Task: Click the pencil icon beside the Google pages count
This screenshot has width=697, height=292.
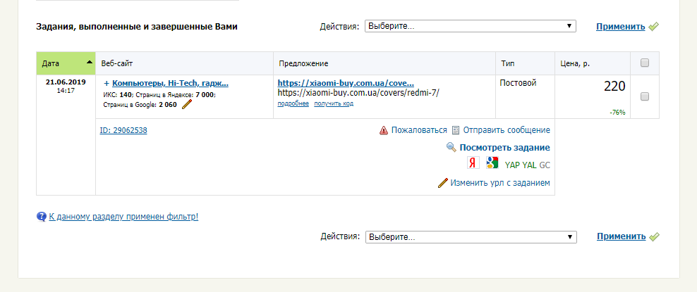Action: point(187,104)
